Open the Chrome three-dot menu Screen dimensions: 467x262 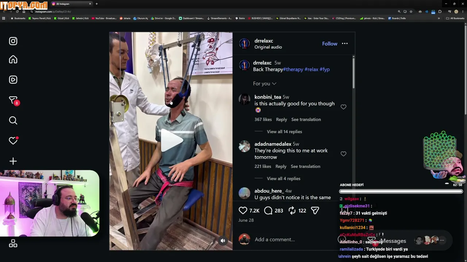click(463, 12)
